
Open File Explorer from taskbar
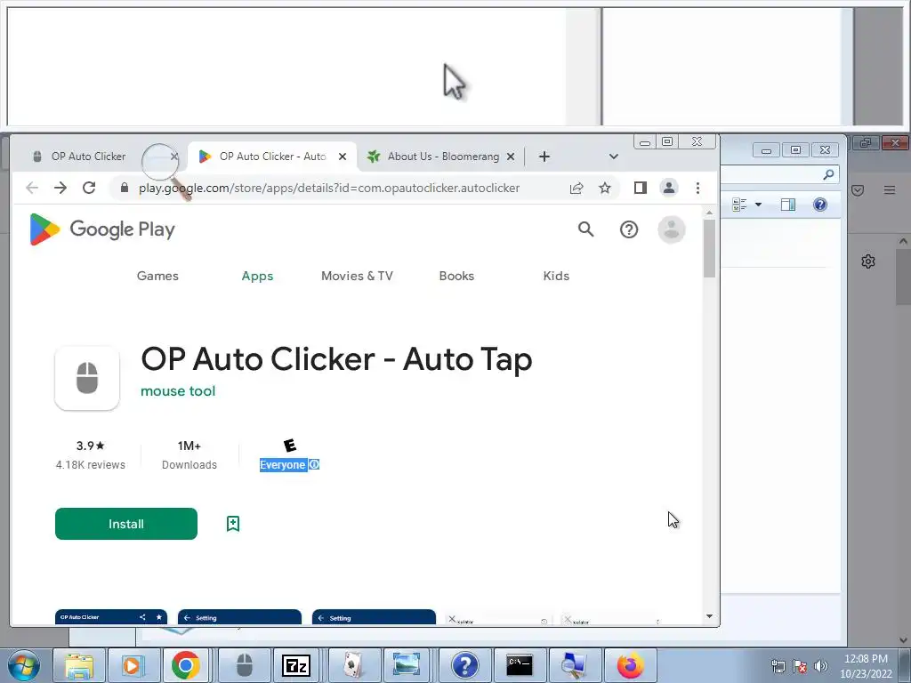[x=79, y=665]
